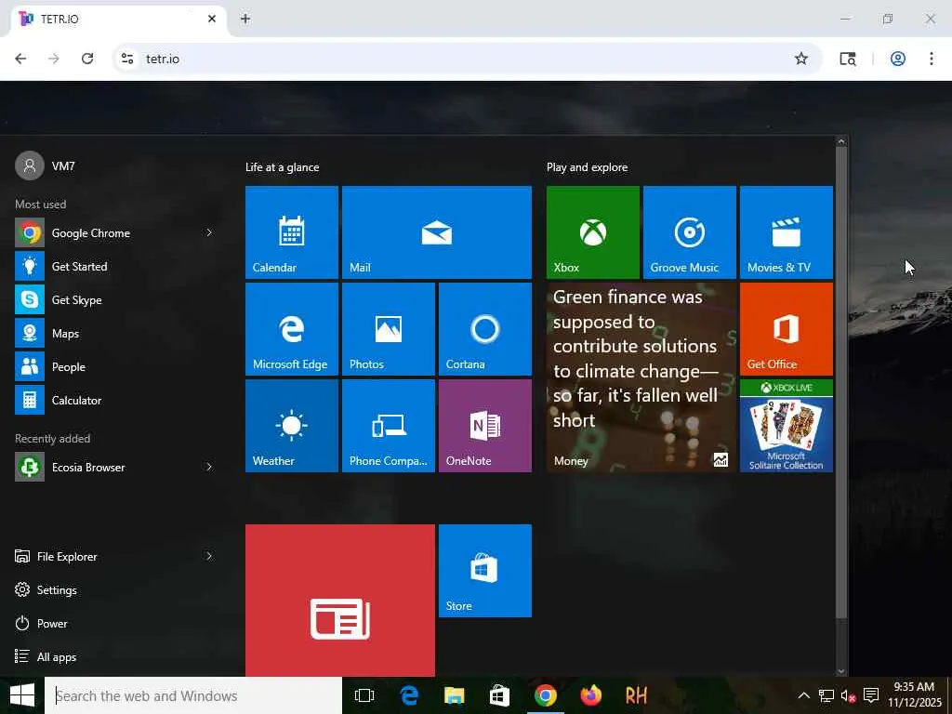Open the OneNote tile
The height and width of the screenshot is (714, 952).
coord(485,426)
